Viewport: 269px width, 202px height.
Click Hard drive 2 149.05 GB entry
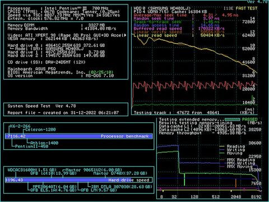56,56
